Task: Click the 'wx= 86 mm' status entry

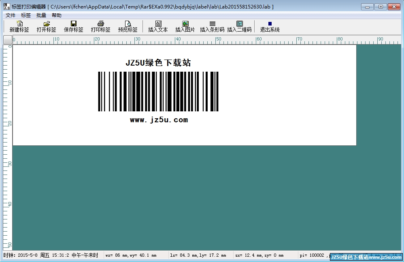Action: pyautogui.click(x=131, y=255)
